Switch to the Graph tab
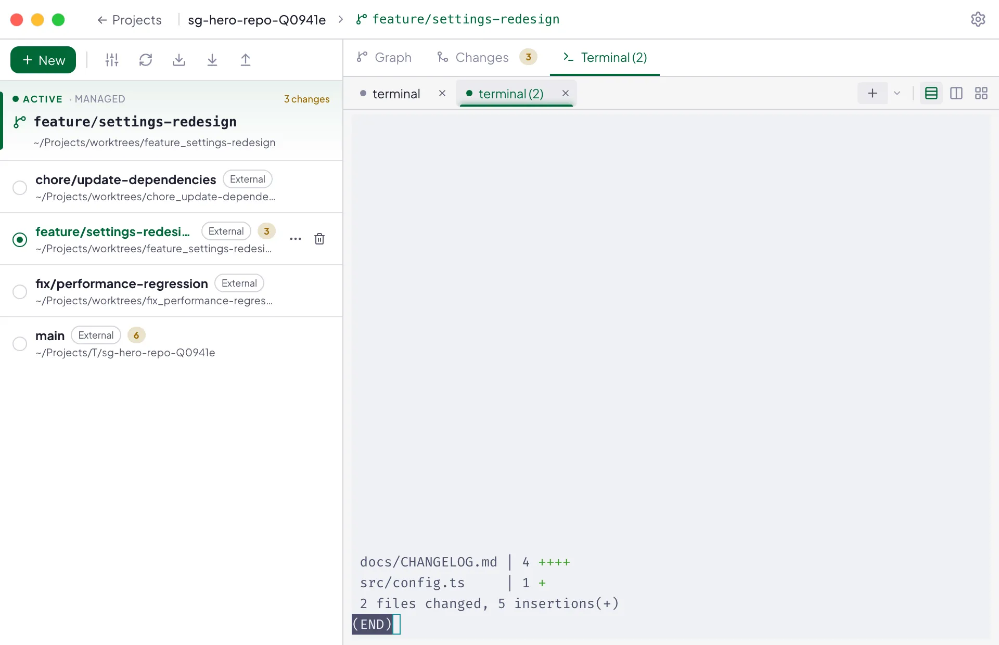The height and width of the screenshot is (645, 999). coord(385,57)
